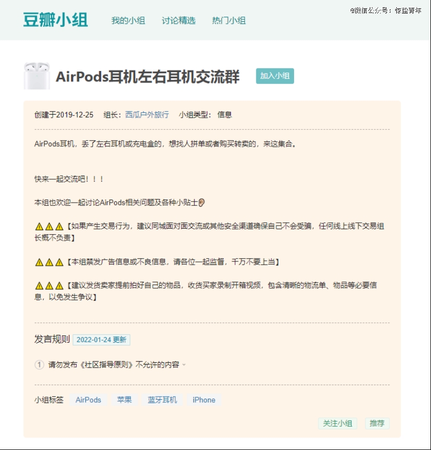This screenshot has height=450, width=431.
Task: Click the circled number 1 rule icon
Action: [39, 365]
